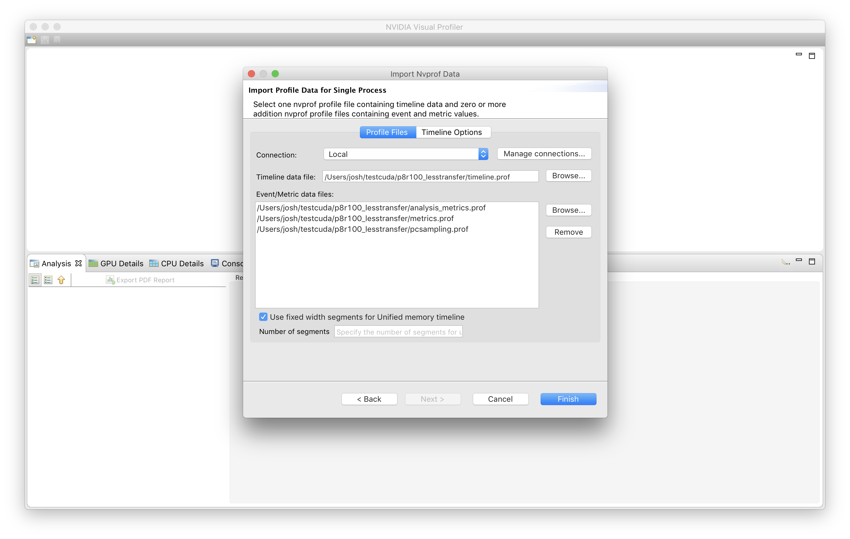The height and width of the screenshot is (539, 850).
Task: Click the Manage connections button
Action: [x=544, y=154]
